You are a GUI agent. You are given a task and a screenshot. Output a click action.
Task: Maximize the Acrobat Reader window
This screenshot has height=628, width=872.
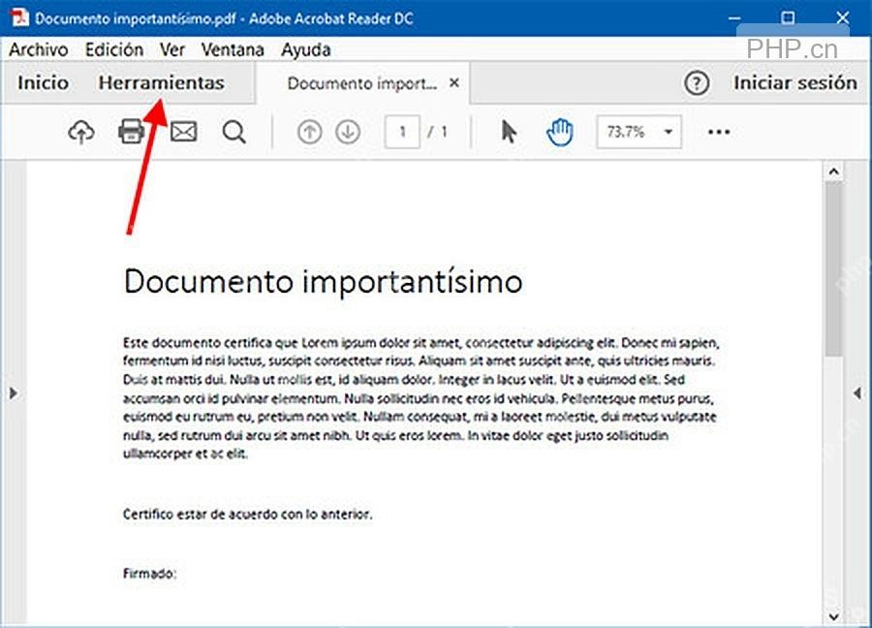click(x=788, y=18)
